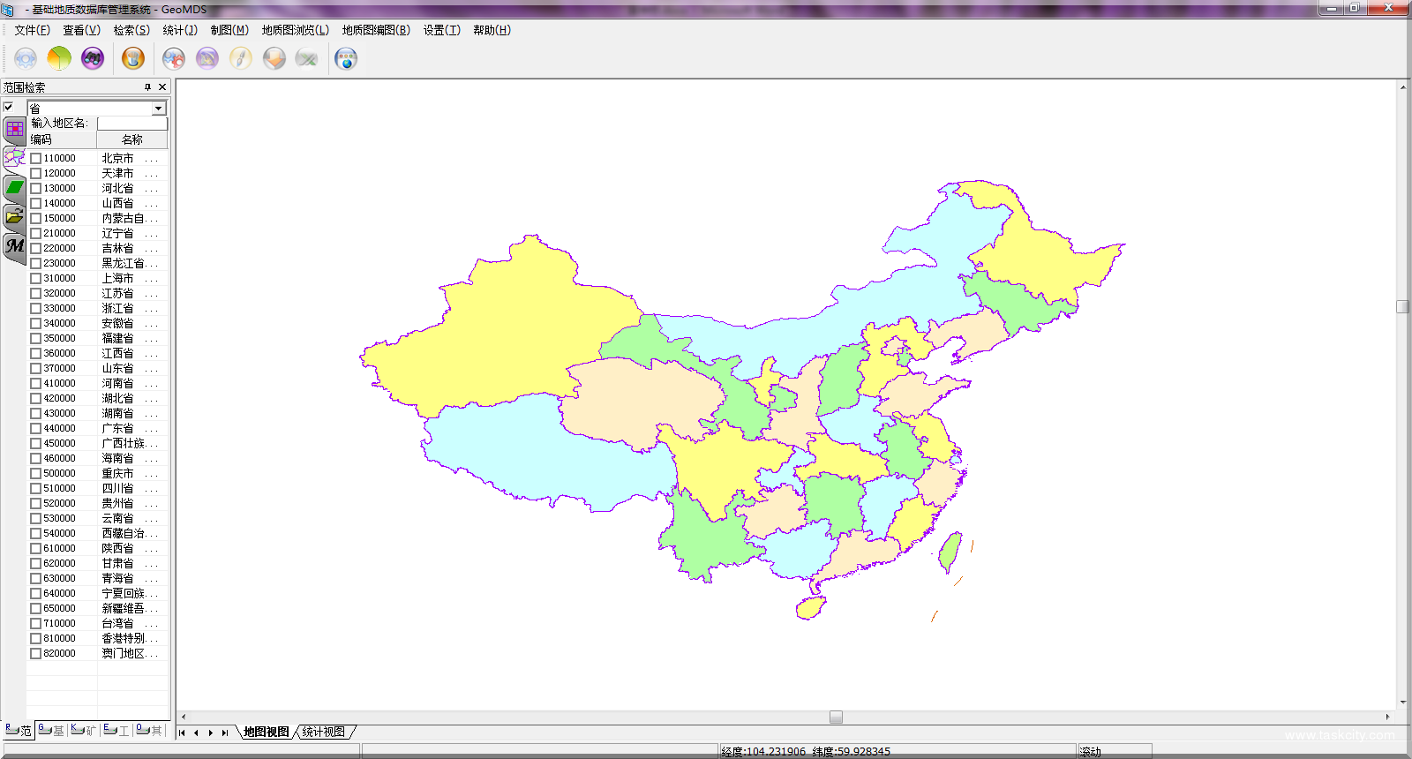1412x759 pixels.
Task: Click the globe browser window toolbar icon
Action: click(346, 59)
